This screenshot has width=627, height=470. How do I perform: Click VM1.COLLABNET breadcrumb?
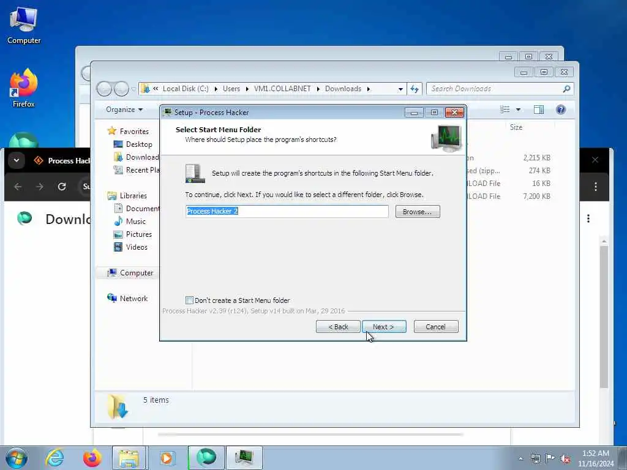[x=282, y=89]
